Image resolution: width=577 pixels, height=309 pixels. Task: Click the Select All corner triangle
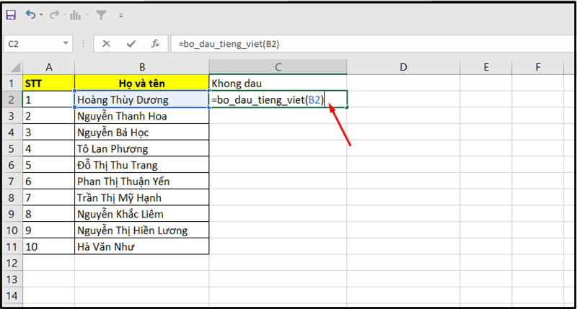(15, 67)
